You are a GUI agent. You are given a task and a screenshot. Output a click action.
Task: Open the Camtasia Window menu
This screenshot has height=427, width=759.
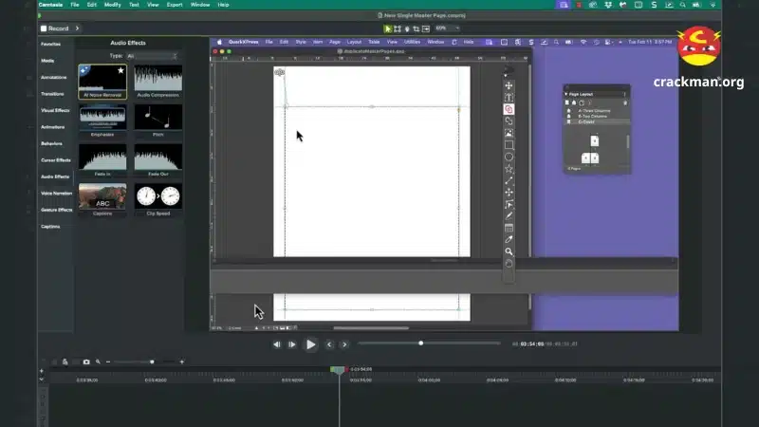[x=200, y=5]
